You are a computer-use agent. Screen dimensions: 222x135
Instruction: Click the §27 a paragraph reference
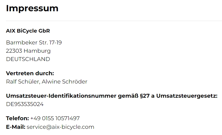(147, 96)
